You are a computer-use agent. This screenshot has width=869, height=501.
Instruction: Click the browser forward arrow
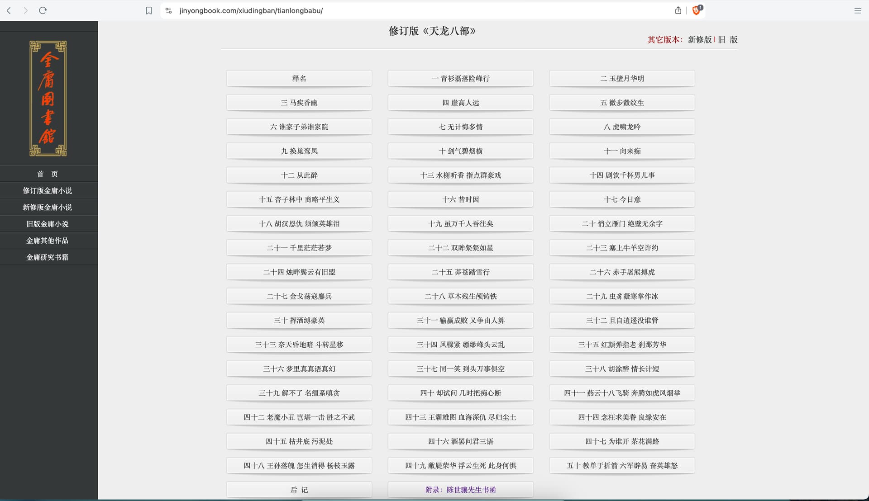(x=26, y=10)
